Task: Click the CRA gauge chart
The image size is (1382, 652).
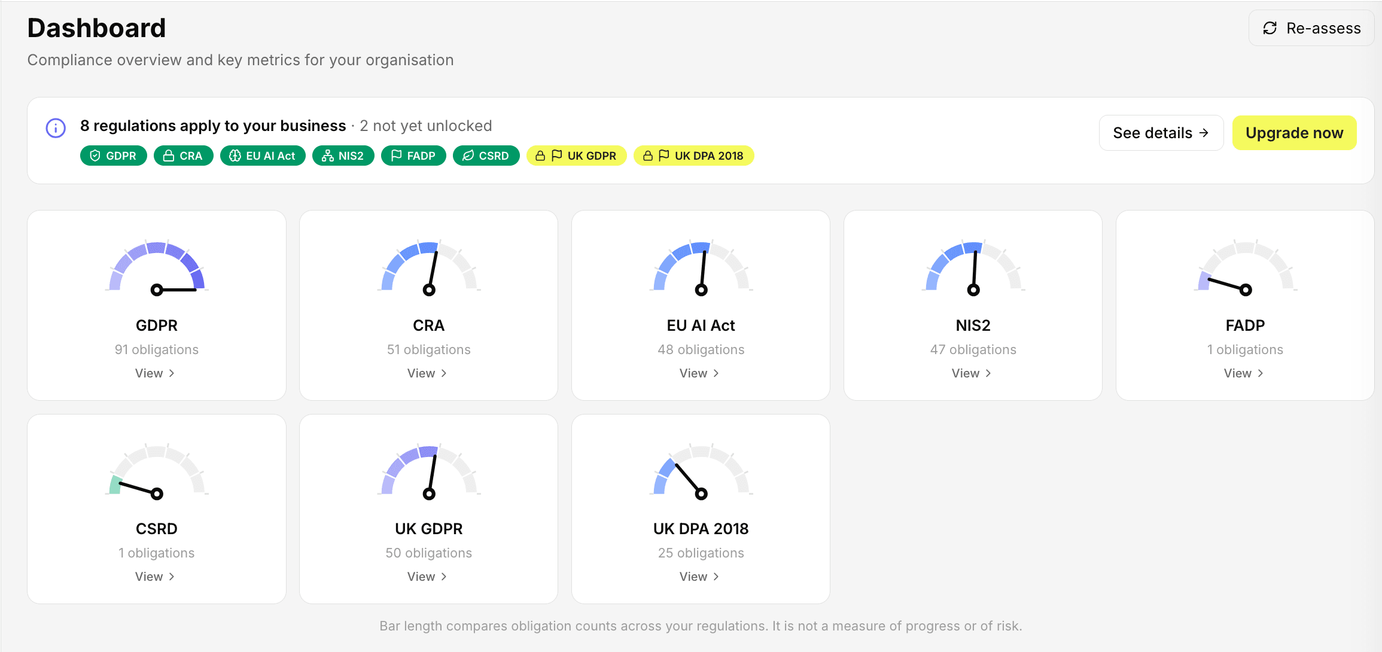Action: pos(429,268)
